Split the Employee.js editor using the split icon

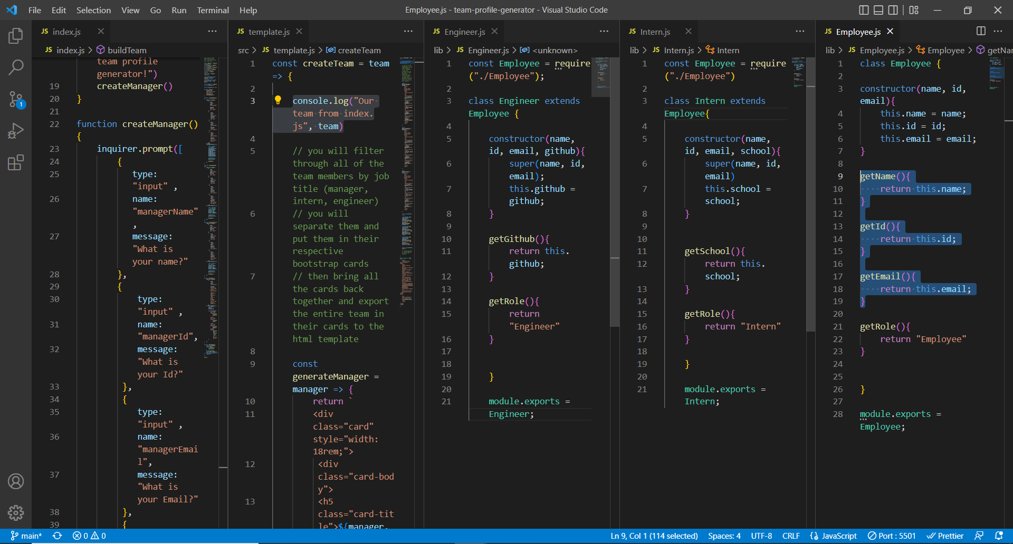click(981, 32)
